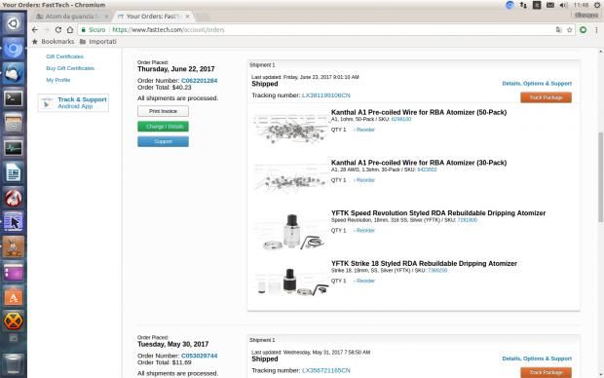Reorder the Kanthal A1 30-Pack wire
The image size is (604, 378).
(364, 180)
